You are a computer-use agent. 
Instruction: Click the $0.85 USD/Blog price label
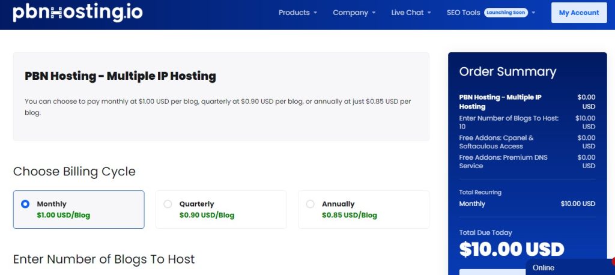tap(349, 215)
